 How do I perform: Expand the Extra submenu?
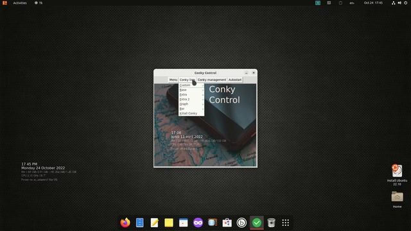[191, 94]
